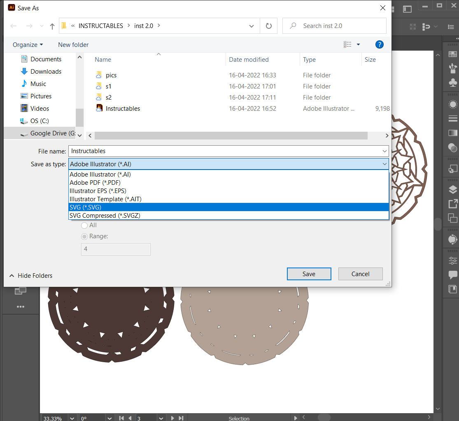This screenshot has width=459, height=421.
Task: Choose Illustrator EPS (*.EPS) option
Action: coord(228,191)
